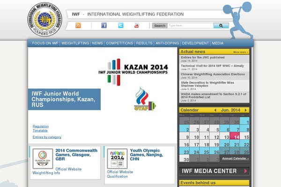This screenshot has height=187, width=281.
Task: Open Glasgow 2014 logo thumbnail
Action: 43,158
